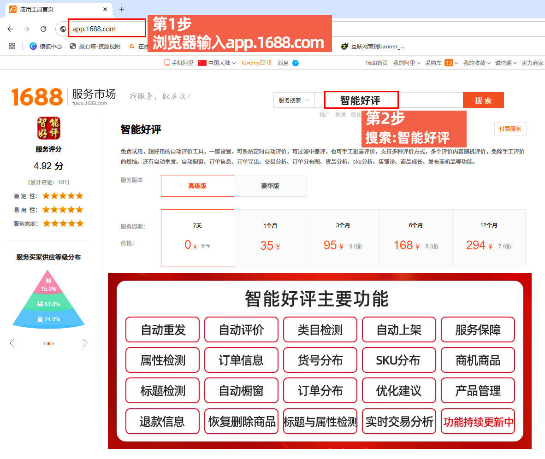This screenshot has width=545, height=459.
Task: Expand the 服务搜索 search type dropdown
Action: point(294,100)
